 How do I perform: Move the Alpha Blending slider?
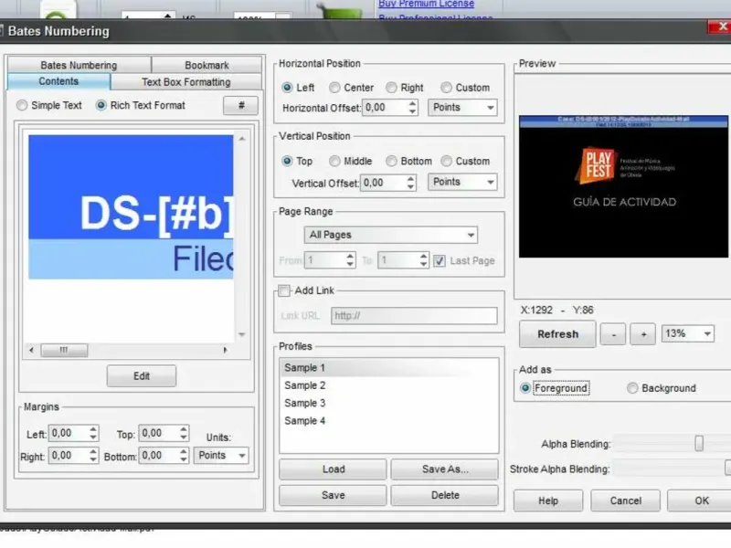pyautogui.click(x=699, y=443)
